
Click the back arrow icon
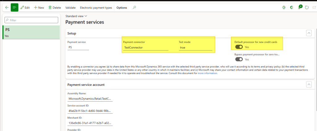(x=6, y=7)
